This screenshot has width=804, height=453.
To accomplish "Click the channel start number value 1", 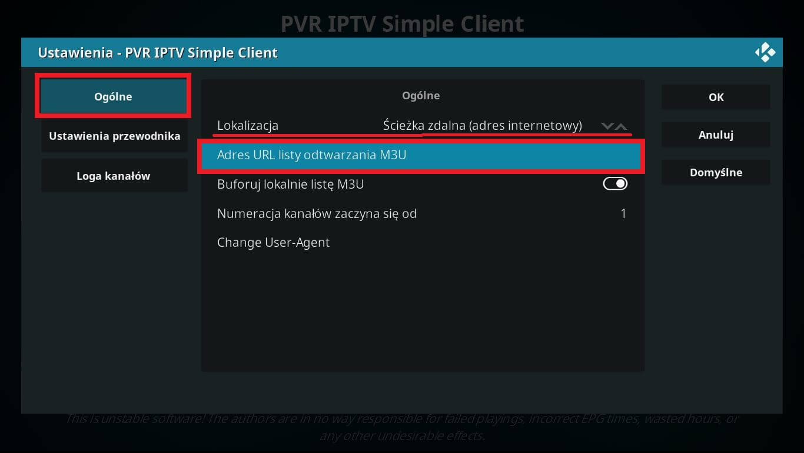I will (623, 213).
